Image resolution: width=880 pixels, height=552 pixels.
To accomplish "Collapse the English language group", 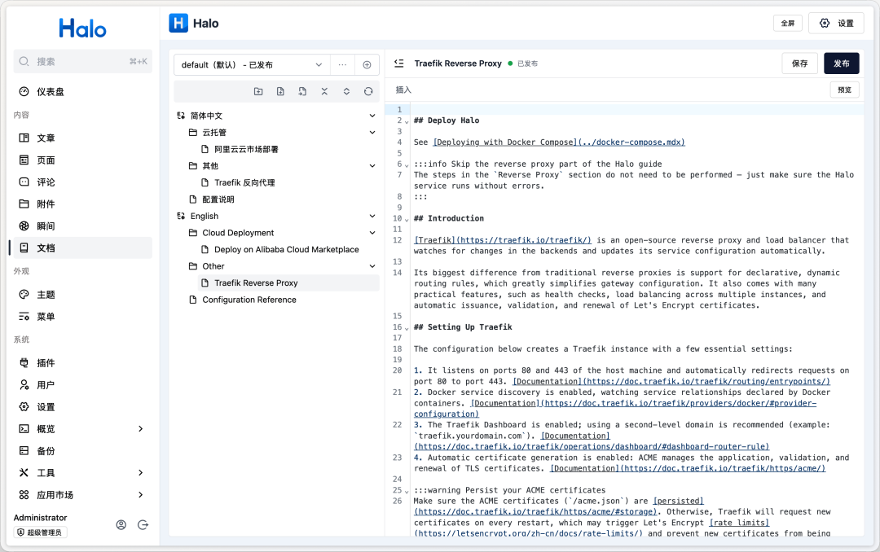I will (372, 216).
